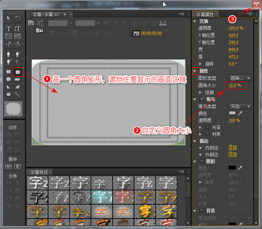Pick fill color with the eyedropper
Screen dimensions: 262x229
(x=240, y=113)
